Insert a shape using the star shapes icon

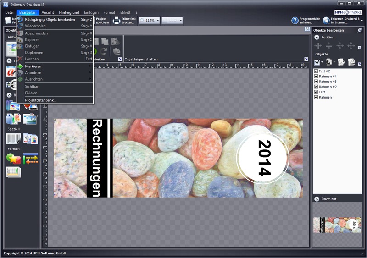click(12, 159)
